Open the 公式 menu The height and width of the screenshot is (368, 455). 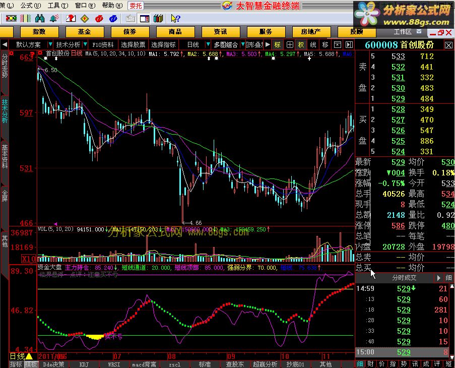click(x=31, y=5)
